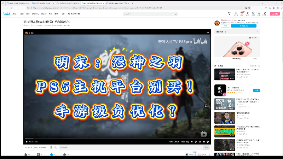Toggle the autoplay next switch
Screen dimensions: 283x159
(258, 66)
